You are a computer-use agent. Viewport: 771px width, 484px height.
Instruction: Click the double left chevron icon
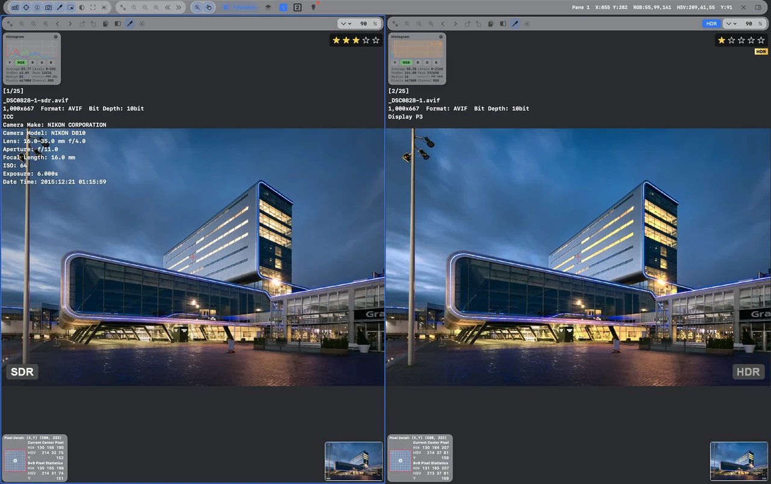(x=167, y=8)
